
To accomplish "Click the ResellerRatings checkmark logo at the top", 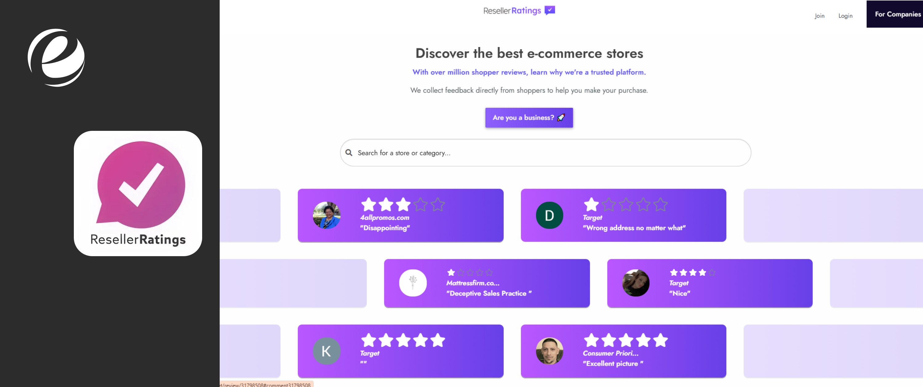I will click(x=549, y=10).
